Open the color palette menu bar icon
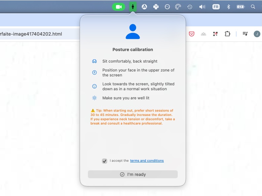The height and width of the screenshot is (196, 262). click(x=178, y=7)
